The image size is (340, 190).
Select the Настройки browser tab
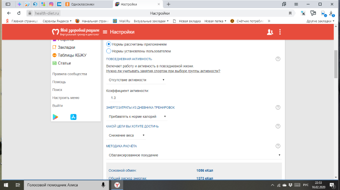pos(137,4)
